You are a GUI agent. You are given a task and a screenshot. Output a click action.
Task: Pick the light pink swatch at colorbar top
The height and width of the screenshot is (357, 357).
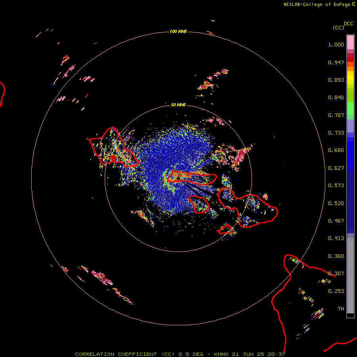350,42
